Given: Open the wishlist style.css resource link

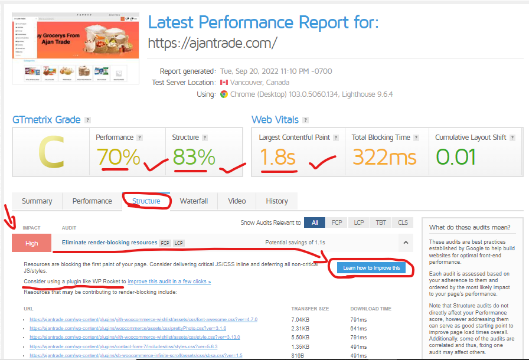Looking at the screenshot, I should [x=135, y=337].
